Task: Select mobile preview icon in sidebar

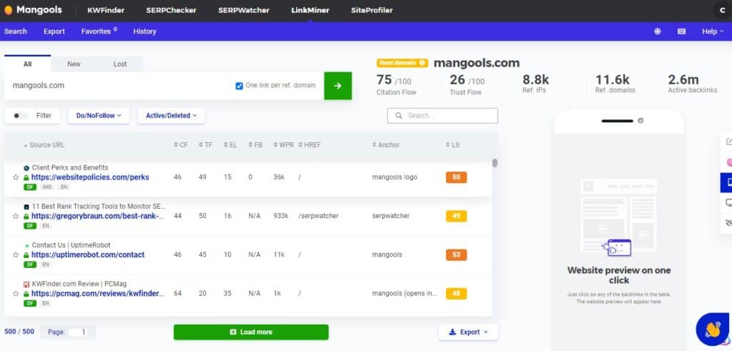Action: [x=728, y=182]
